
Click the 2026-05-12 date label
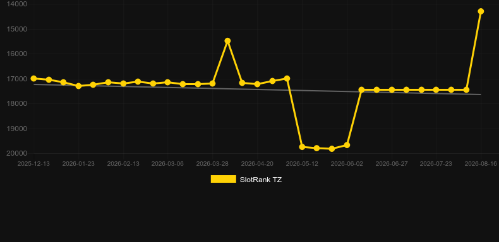click(x=302, y=164)
